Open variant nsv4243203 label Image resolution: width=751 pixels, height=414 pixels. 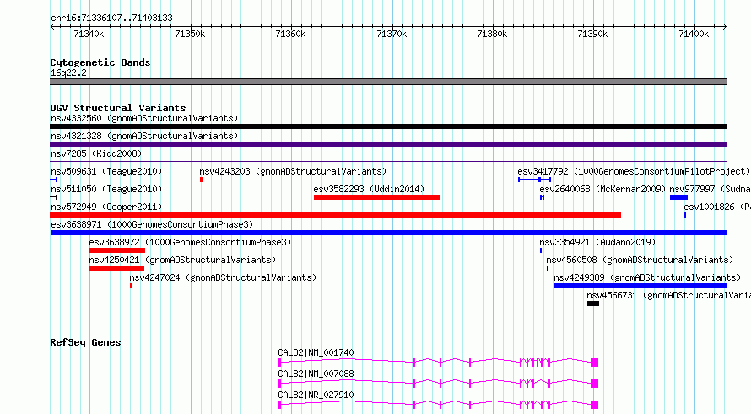point(293,171)
